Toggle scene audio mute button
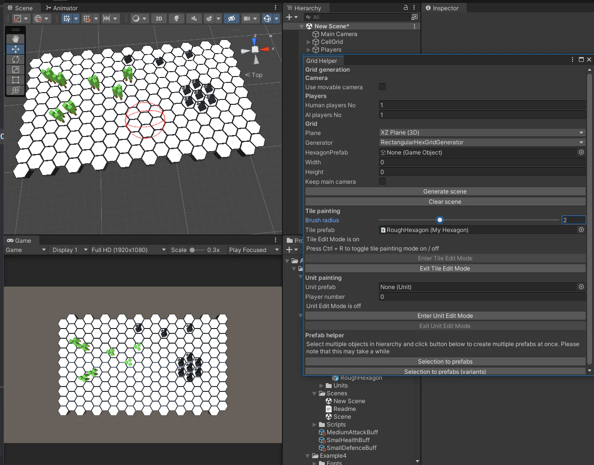 194,19
